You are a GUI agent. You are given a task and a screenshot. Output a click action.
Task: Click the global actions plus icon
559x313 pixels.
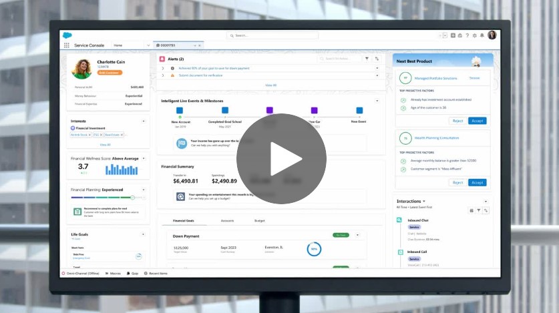point(453,35)
